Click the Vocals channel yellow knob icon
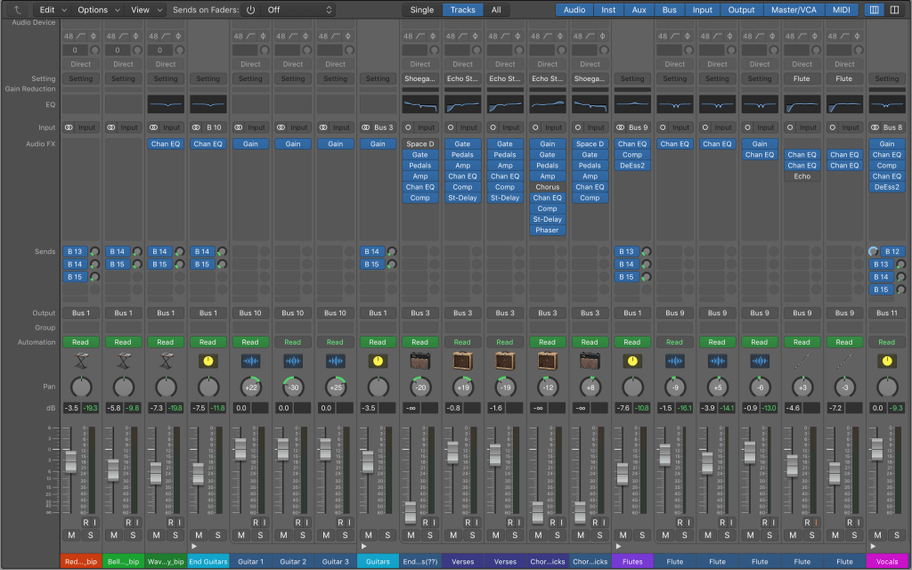912x570 pixels. tap(886, 361)
